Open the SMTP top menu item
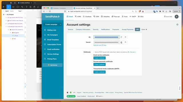This screenshot has height=102, width=183. 133,17
